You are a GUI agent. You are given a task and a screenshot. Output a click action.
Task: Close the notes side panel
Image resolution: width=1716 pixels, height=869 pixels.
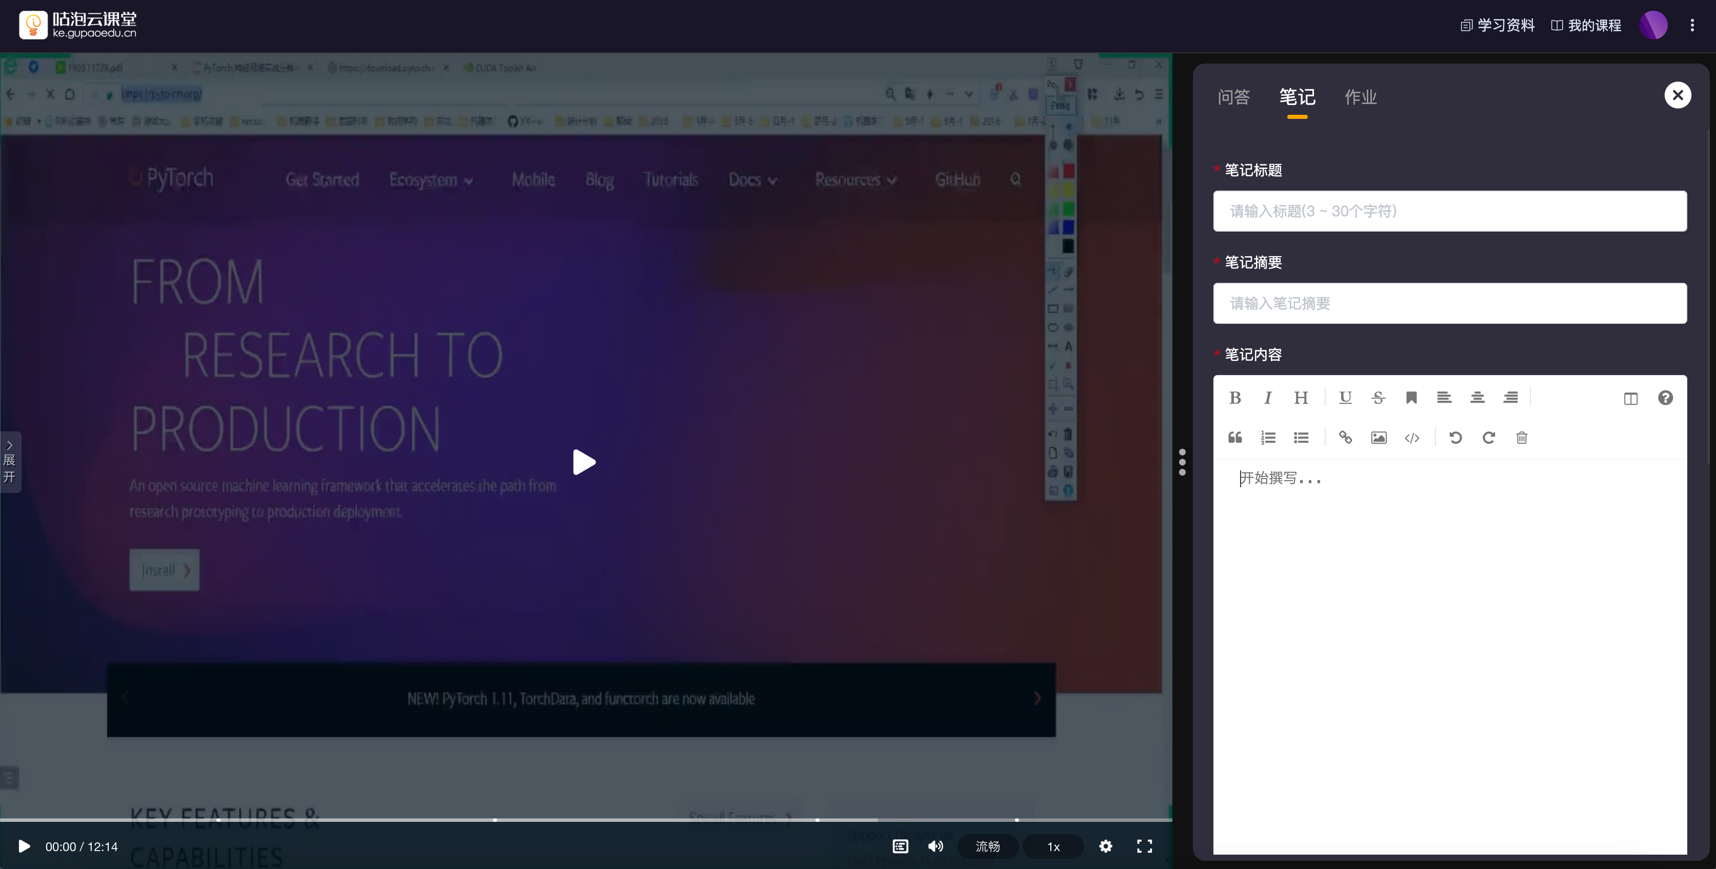(x=1678, y=95)
